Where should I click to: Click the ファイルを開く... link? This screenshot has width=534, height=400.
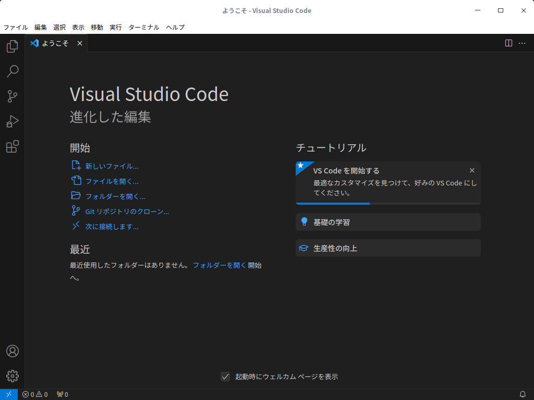pyautogui.click(x=112, y=181)
